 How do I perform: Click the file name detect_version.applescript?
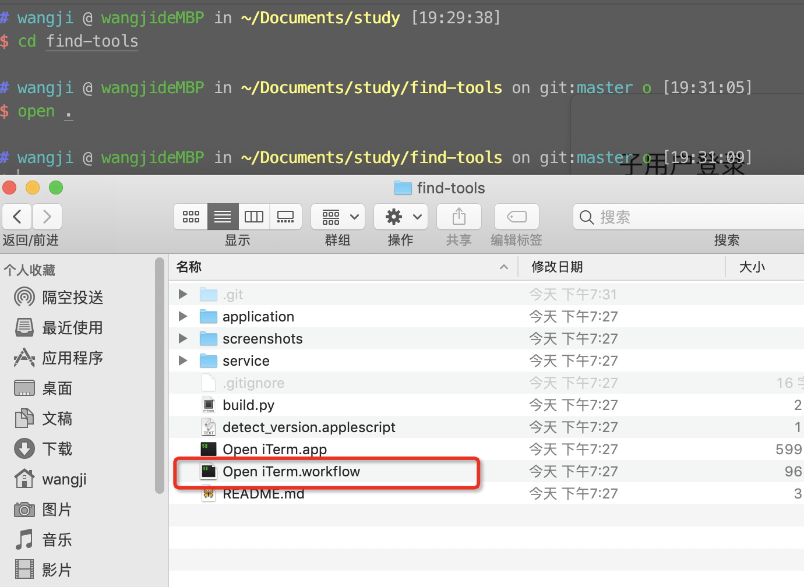pos(309,427)
